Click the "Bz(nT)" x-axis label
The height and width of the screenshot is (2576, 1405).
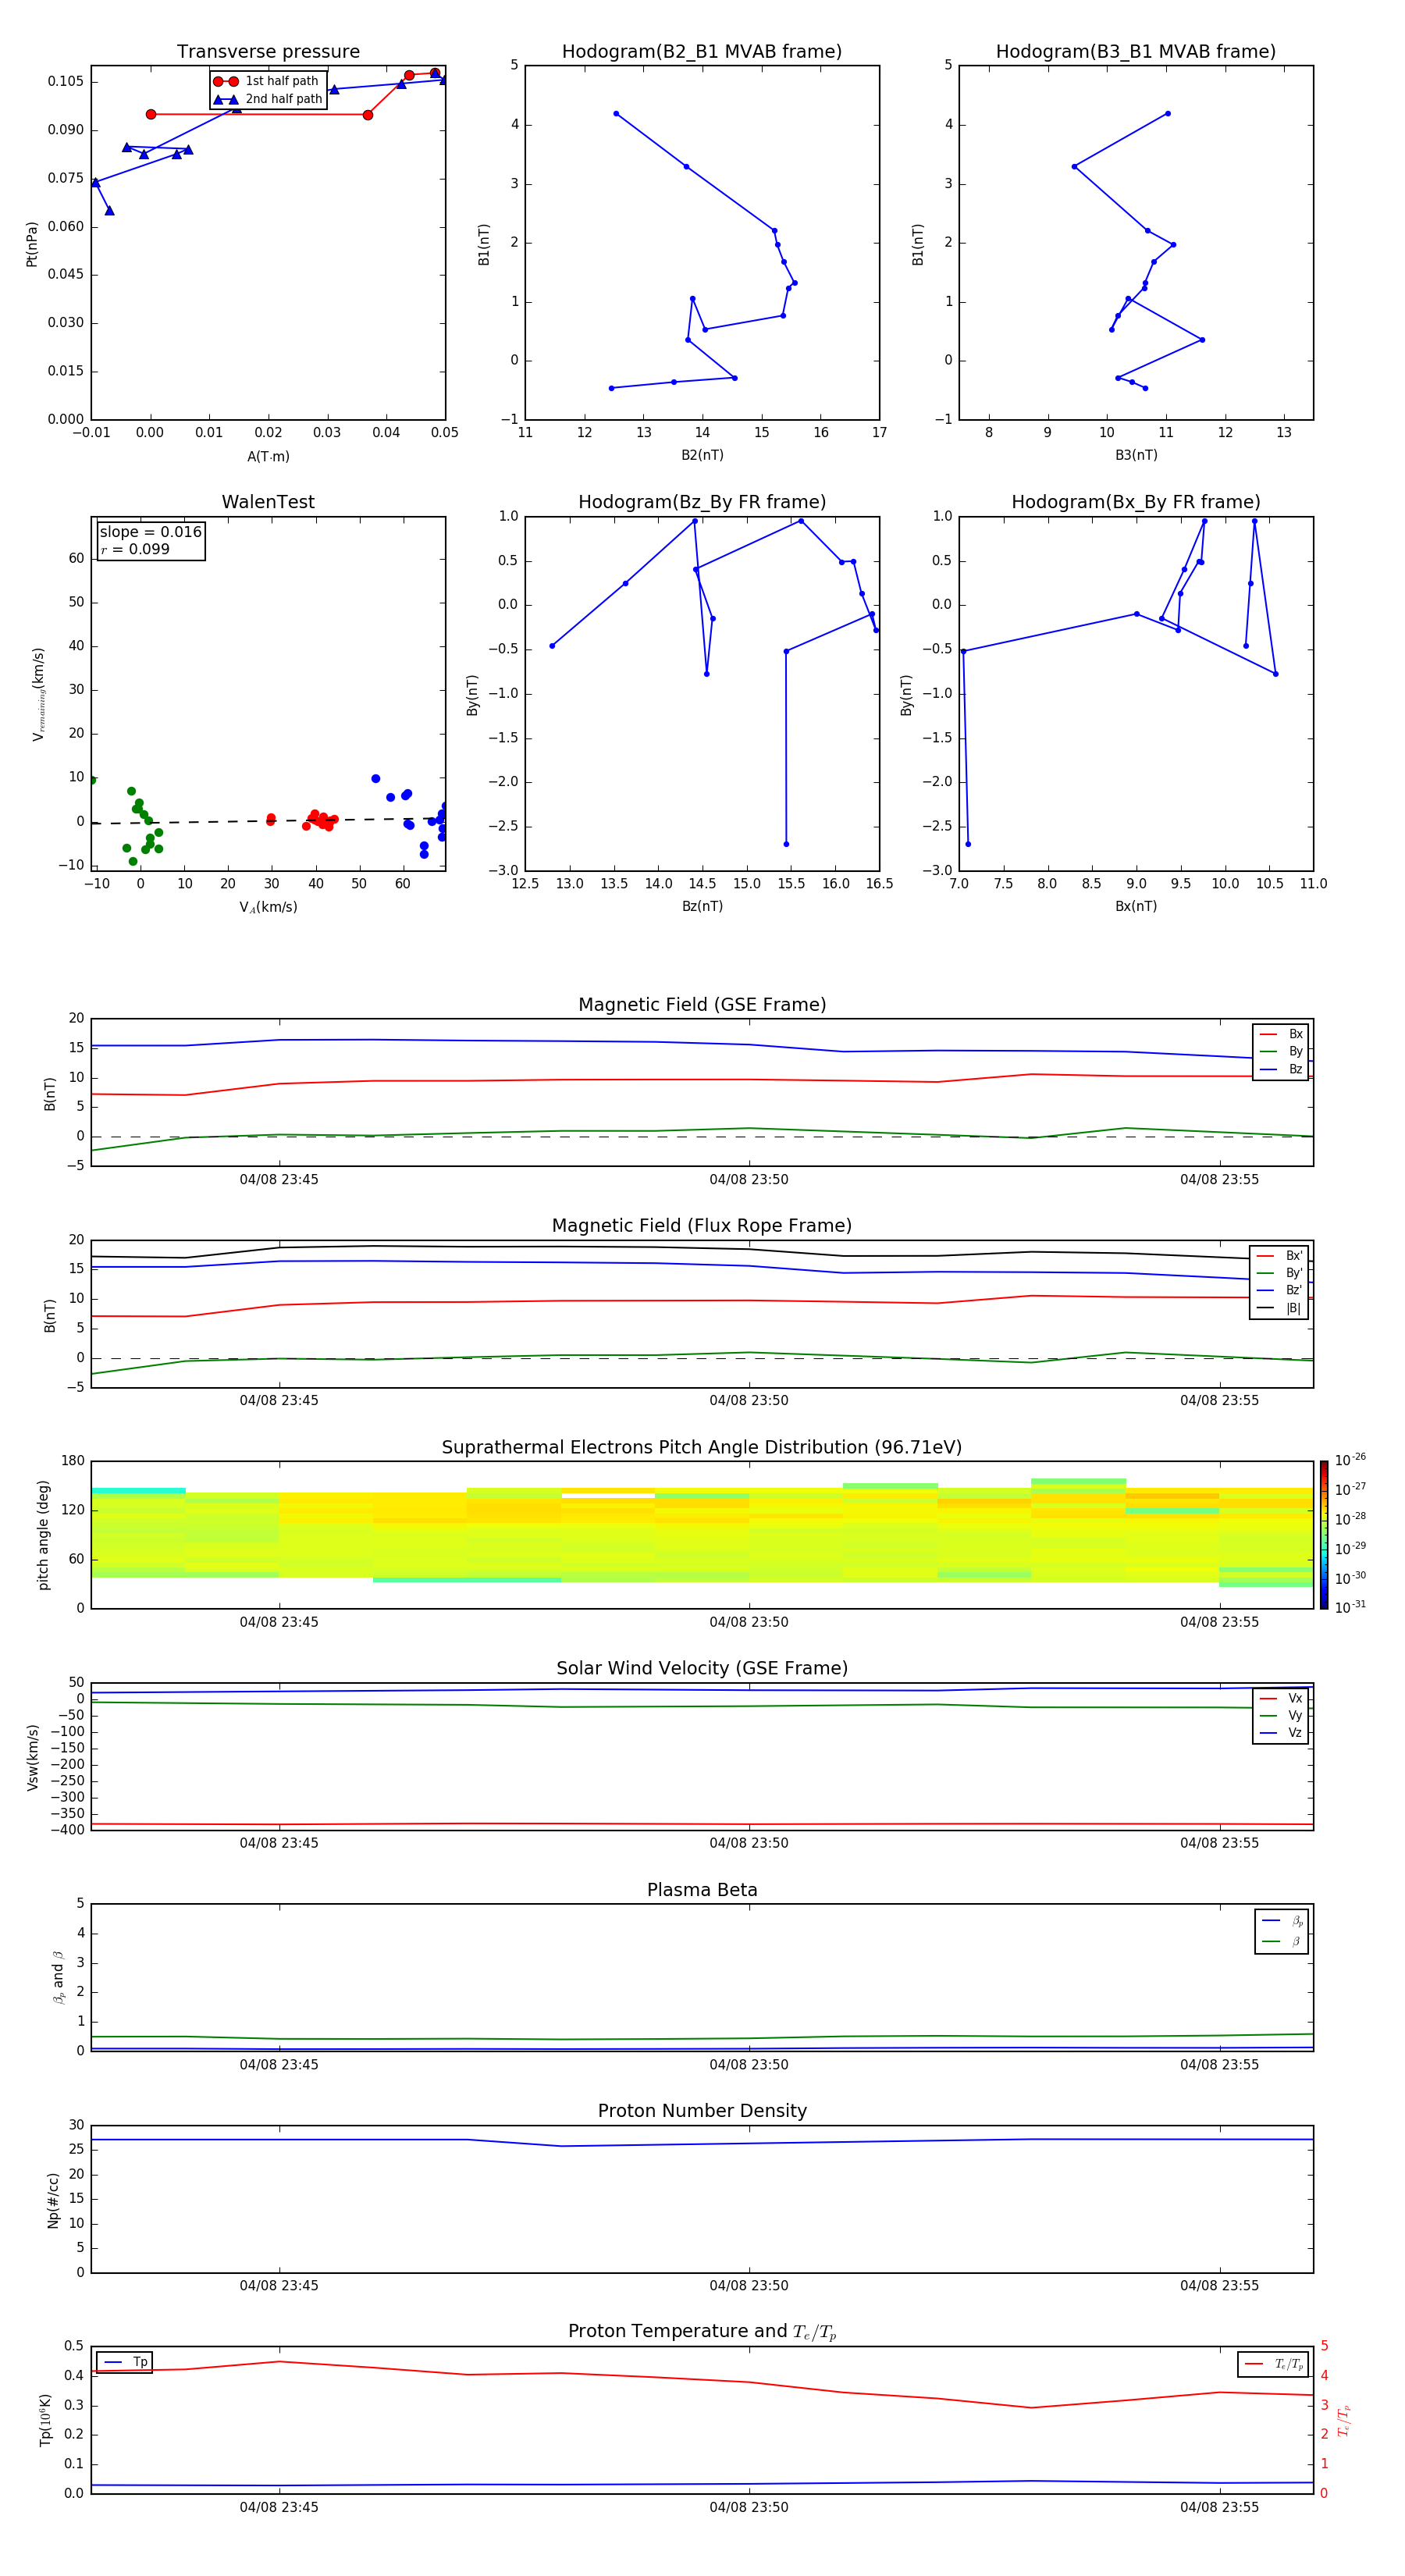(702, 907)
